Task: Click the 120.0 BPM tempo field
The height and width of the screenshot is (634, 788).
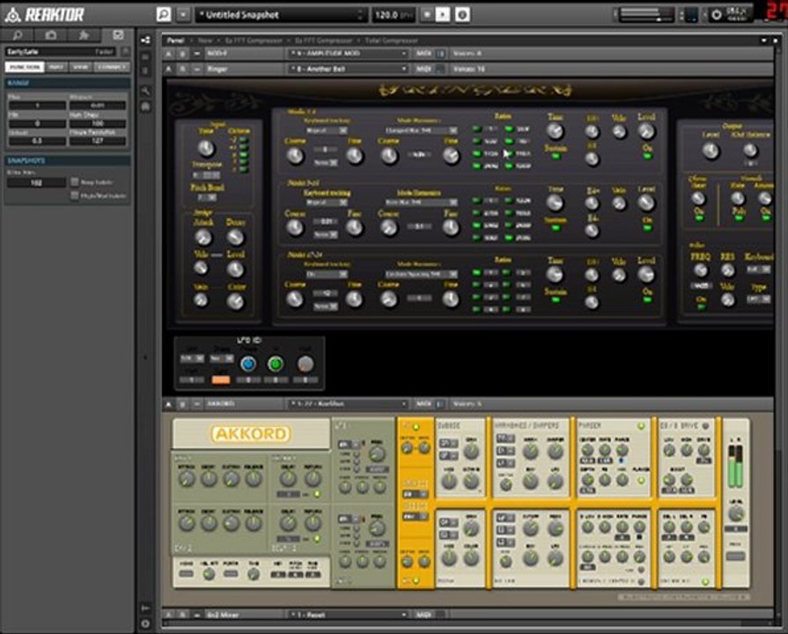Action: pos(394,15)
